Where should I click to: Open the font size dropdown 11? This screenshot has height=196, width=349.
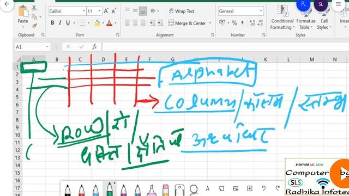pos(99,11)
